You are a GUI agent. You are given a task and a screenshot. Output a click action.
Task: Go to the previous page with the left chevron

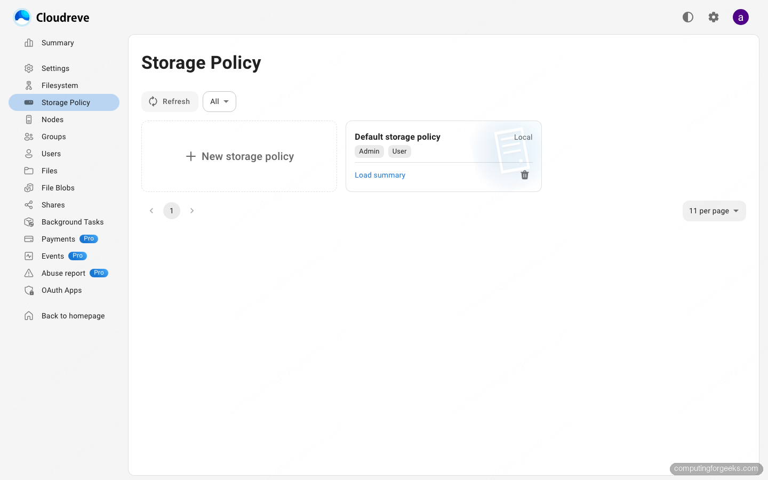tap(151, 211)
